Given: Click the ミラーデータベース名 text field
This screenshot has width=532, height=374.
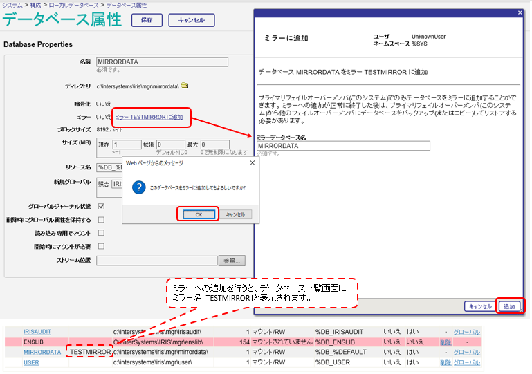Looking at the screenshot, I should [x=343, y=146].
